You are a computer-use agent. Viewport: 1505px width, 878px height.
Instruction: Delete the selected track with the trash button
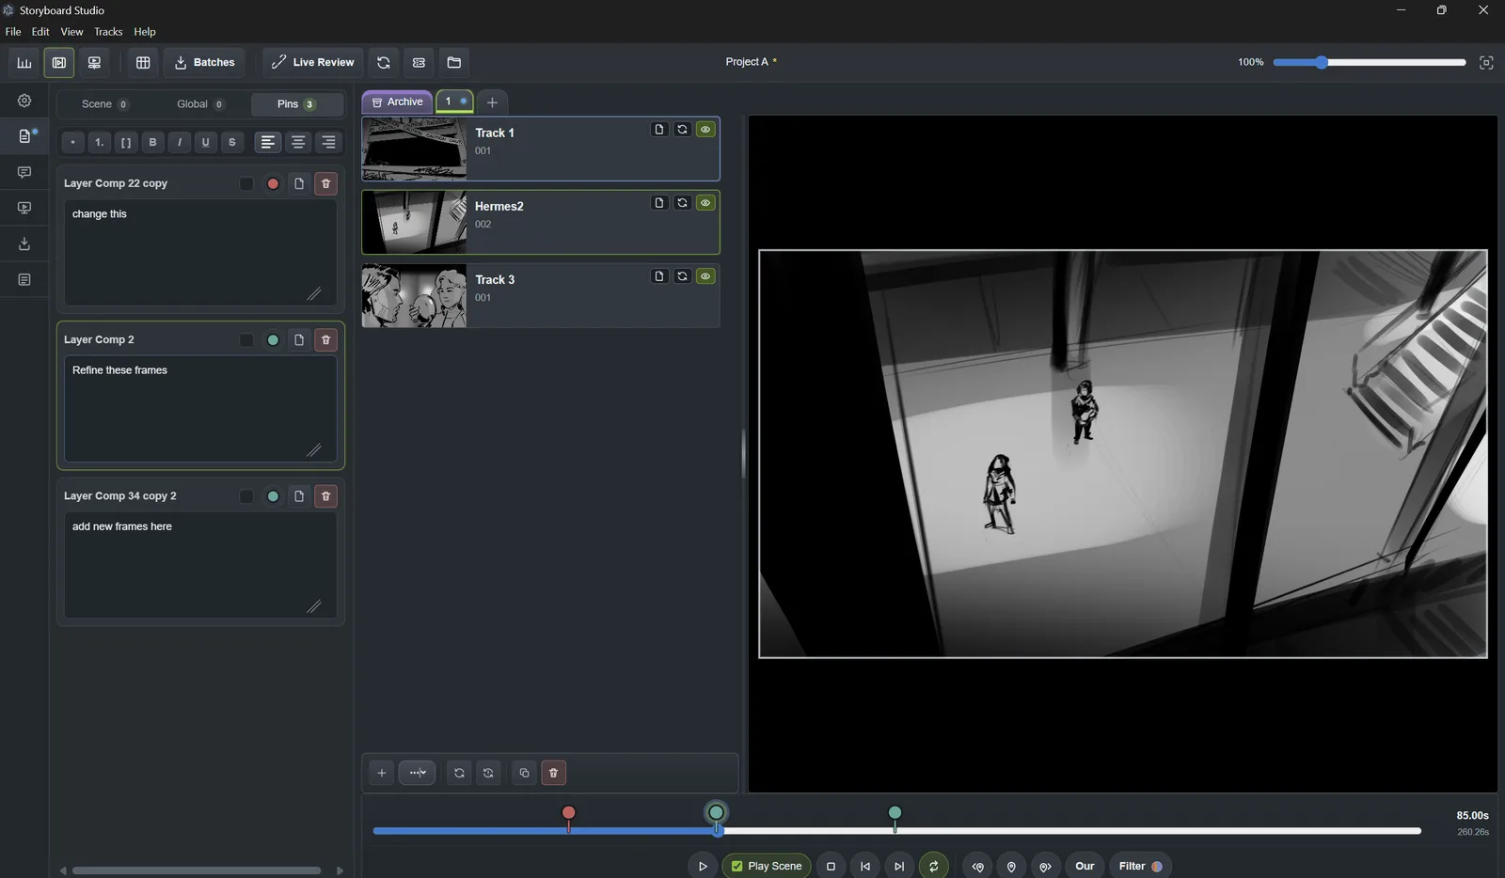tap(553, 773)
